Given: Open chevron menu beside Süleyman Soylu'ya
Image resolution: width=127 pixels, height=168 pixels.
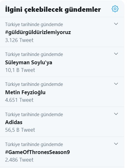Looking at the screenshot, I should (x=116, y=54).
